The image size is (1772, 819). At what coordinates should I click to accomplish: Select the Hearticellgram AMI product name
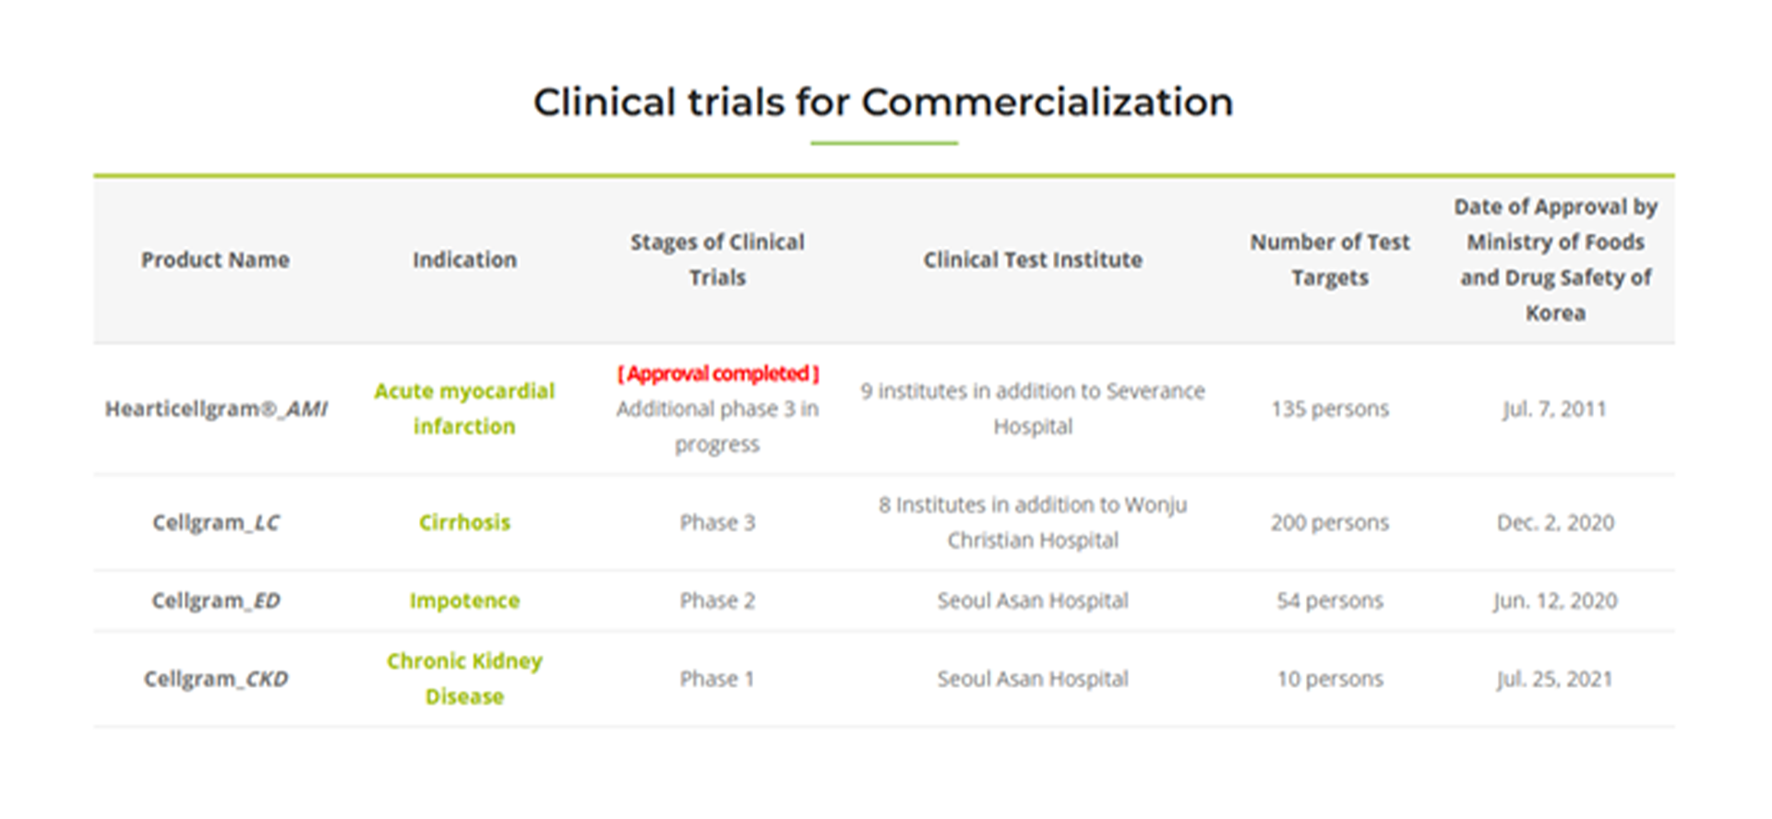[x=216, y=409]
